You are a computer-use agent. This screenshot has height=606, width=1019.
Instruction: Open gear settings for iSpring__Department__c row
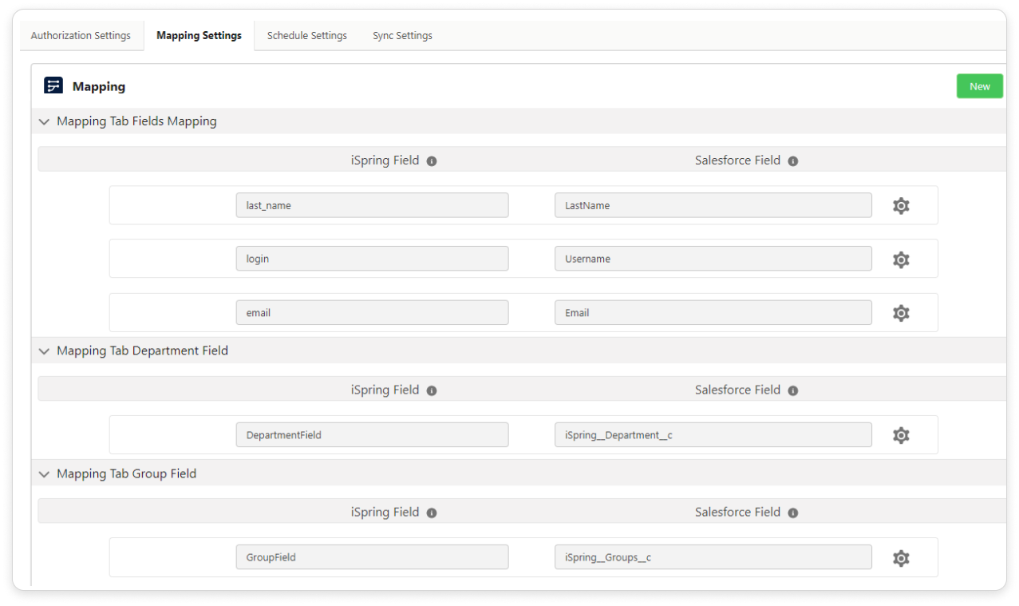pyautogui.click(x=901, y=435)
